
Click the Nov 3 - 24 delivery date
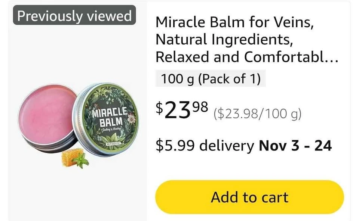(295, 146)
